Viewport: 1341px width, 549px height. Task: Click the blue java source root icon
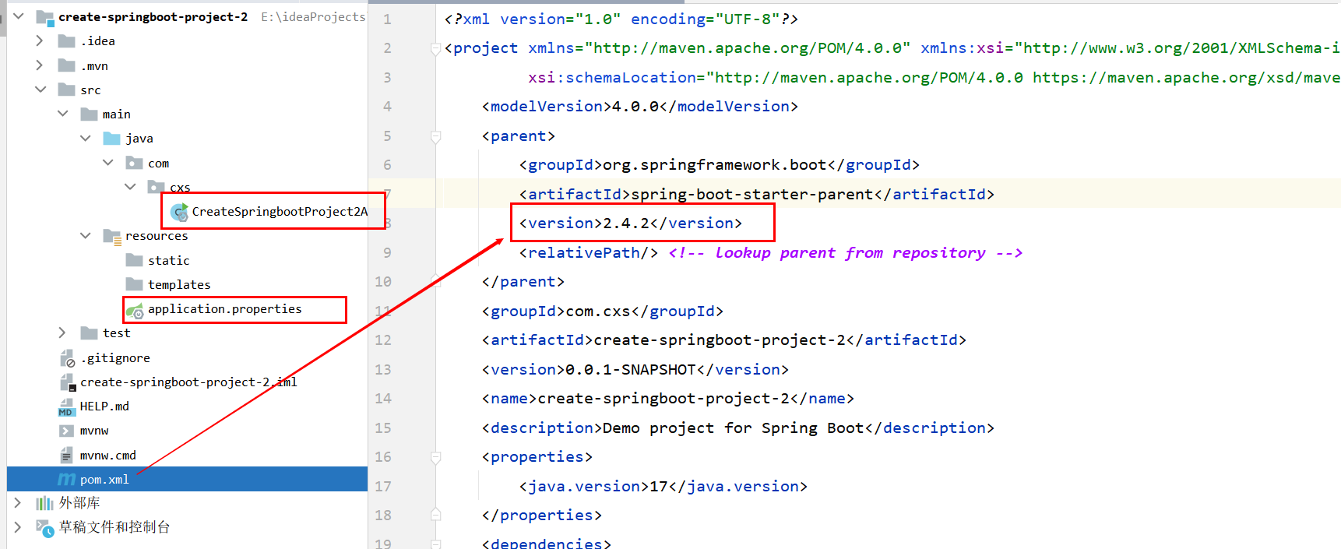click(x=112, y=139)
